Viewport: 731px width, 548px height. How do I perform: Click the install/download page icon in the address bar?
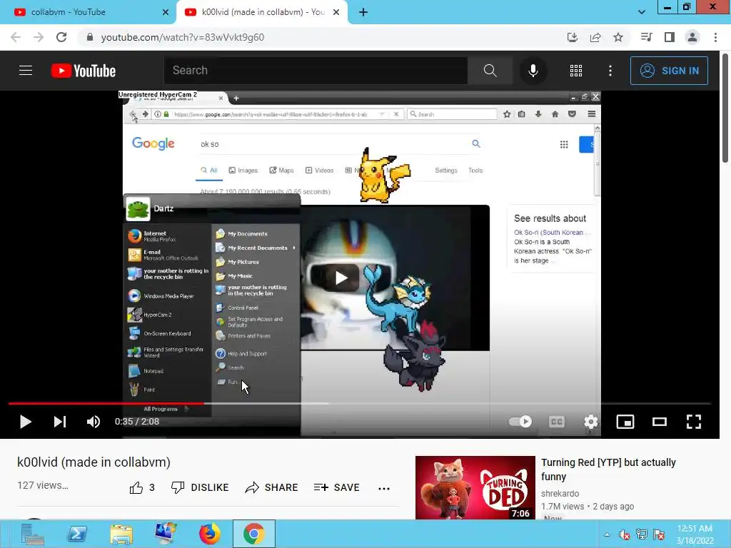[572, 37]
